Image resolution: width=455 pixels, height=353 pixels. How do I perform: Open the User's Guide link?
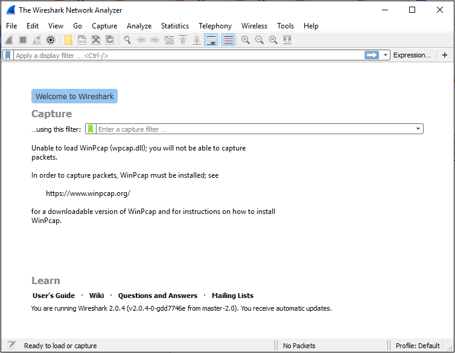(x=54, y=296)
